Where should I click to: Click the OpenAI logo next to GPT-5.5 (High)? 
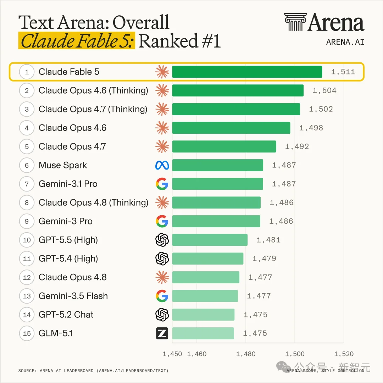162,240
